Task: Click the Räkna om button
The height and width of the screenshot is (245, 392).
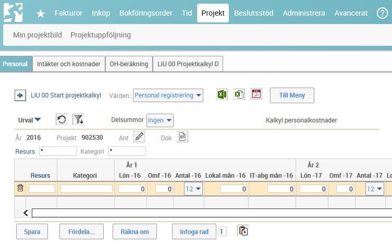Action: pos(134,231)
